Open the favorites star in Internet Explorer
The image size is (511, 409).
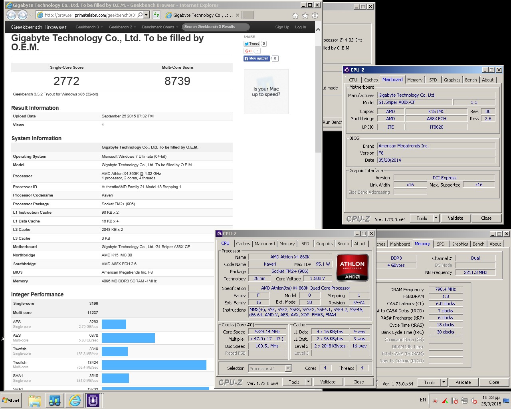(x=305, y=16)
